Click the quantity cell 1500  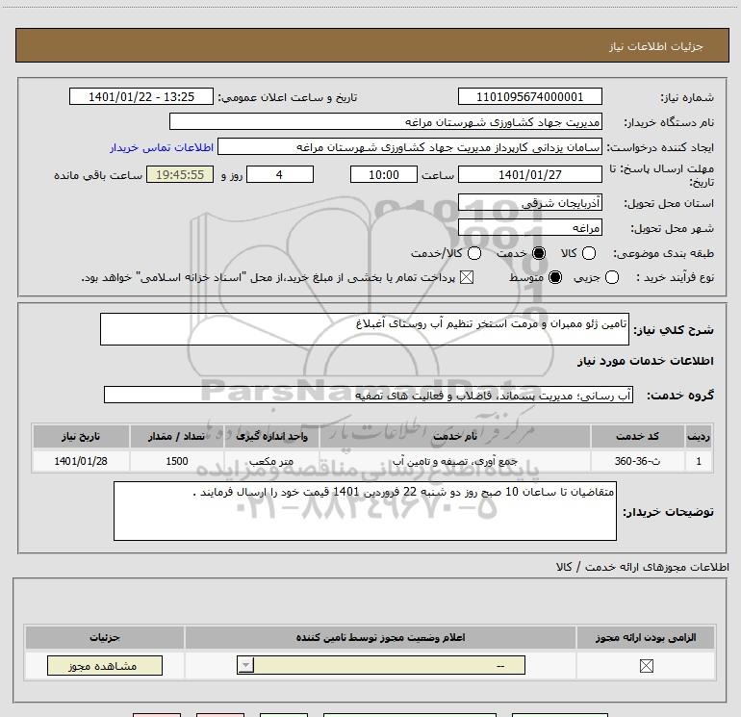tap(177, 461)
